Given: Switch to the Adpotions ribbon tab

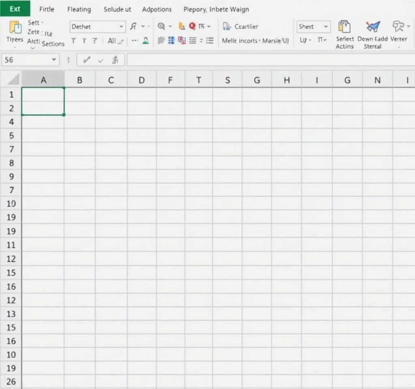Looking at the screenshot, I should [157, 9].
